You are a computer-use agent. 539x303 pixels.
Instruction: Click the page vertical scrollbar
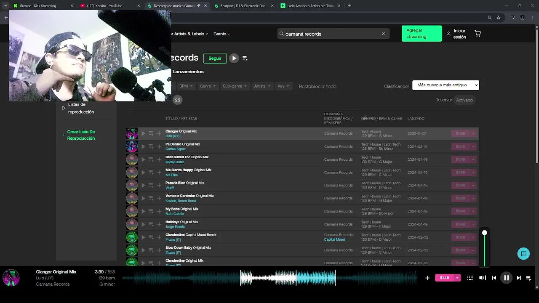[x=536, y=97]
